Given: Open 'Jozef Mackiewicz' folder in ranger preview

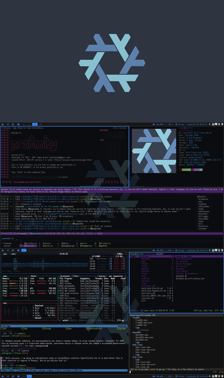Looking at the screenshot, I should (x=184, y=258).
